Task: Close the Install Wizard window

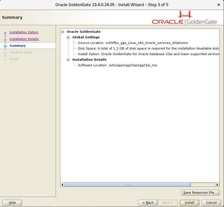Action: tap(218, 5)
